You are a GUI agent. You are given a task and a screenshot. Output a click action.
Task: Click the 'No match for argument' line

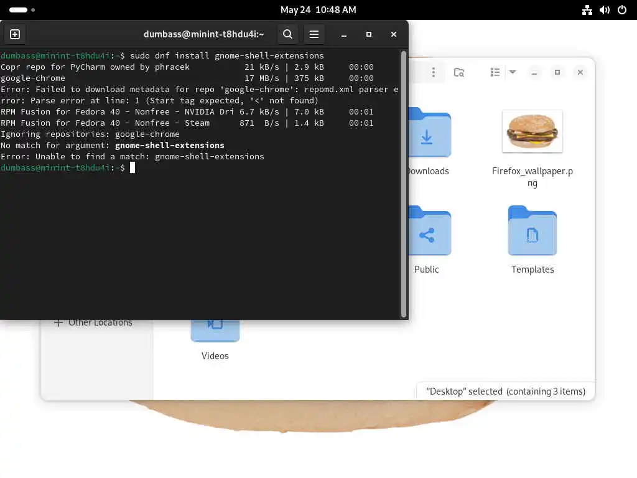pyautogui.click(x=112, y=145)
